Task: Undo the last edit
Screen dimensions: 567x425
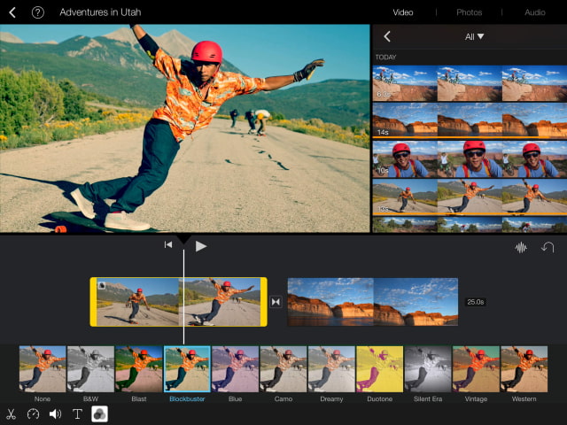Action: point(548,247)
